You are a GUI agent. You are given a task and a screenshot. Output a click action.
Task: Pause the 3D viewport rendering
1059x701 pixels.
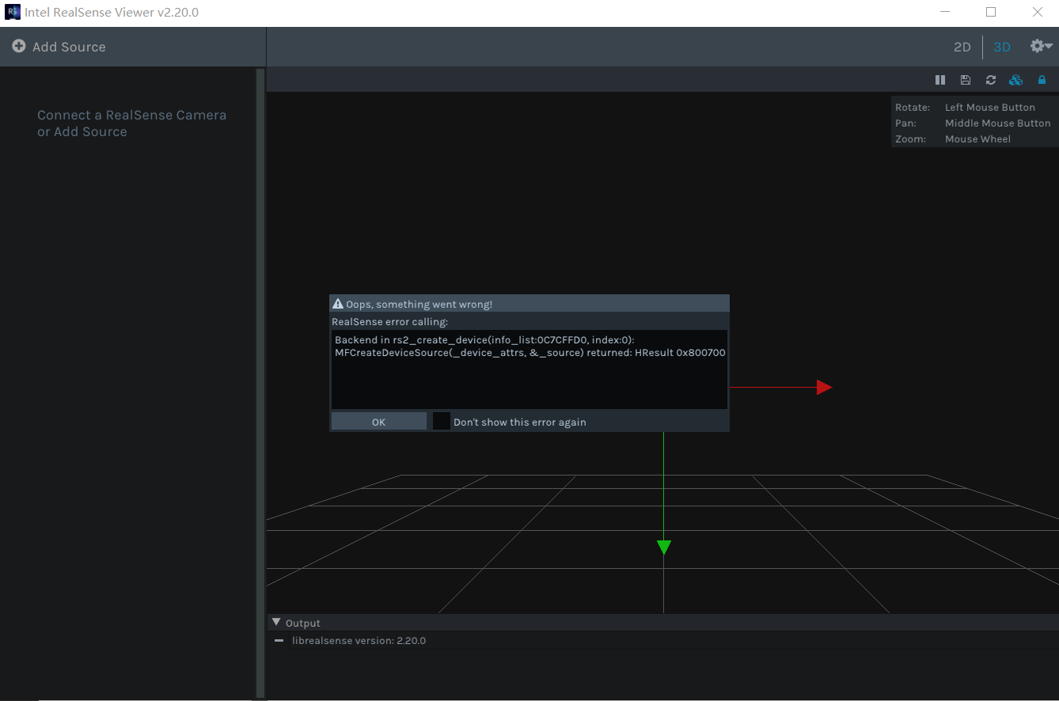point(940,80)
